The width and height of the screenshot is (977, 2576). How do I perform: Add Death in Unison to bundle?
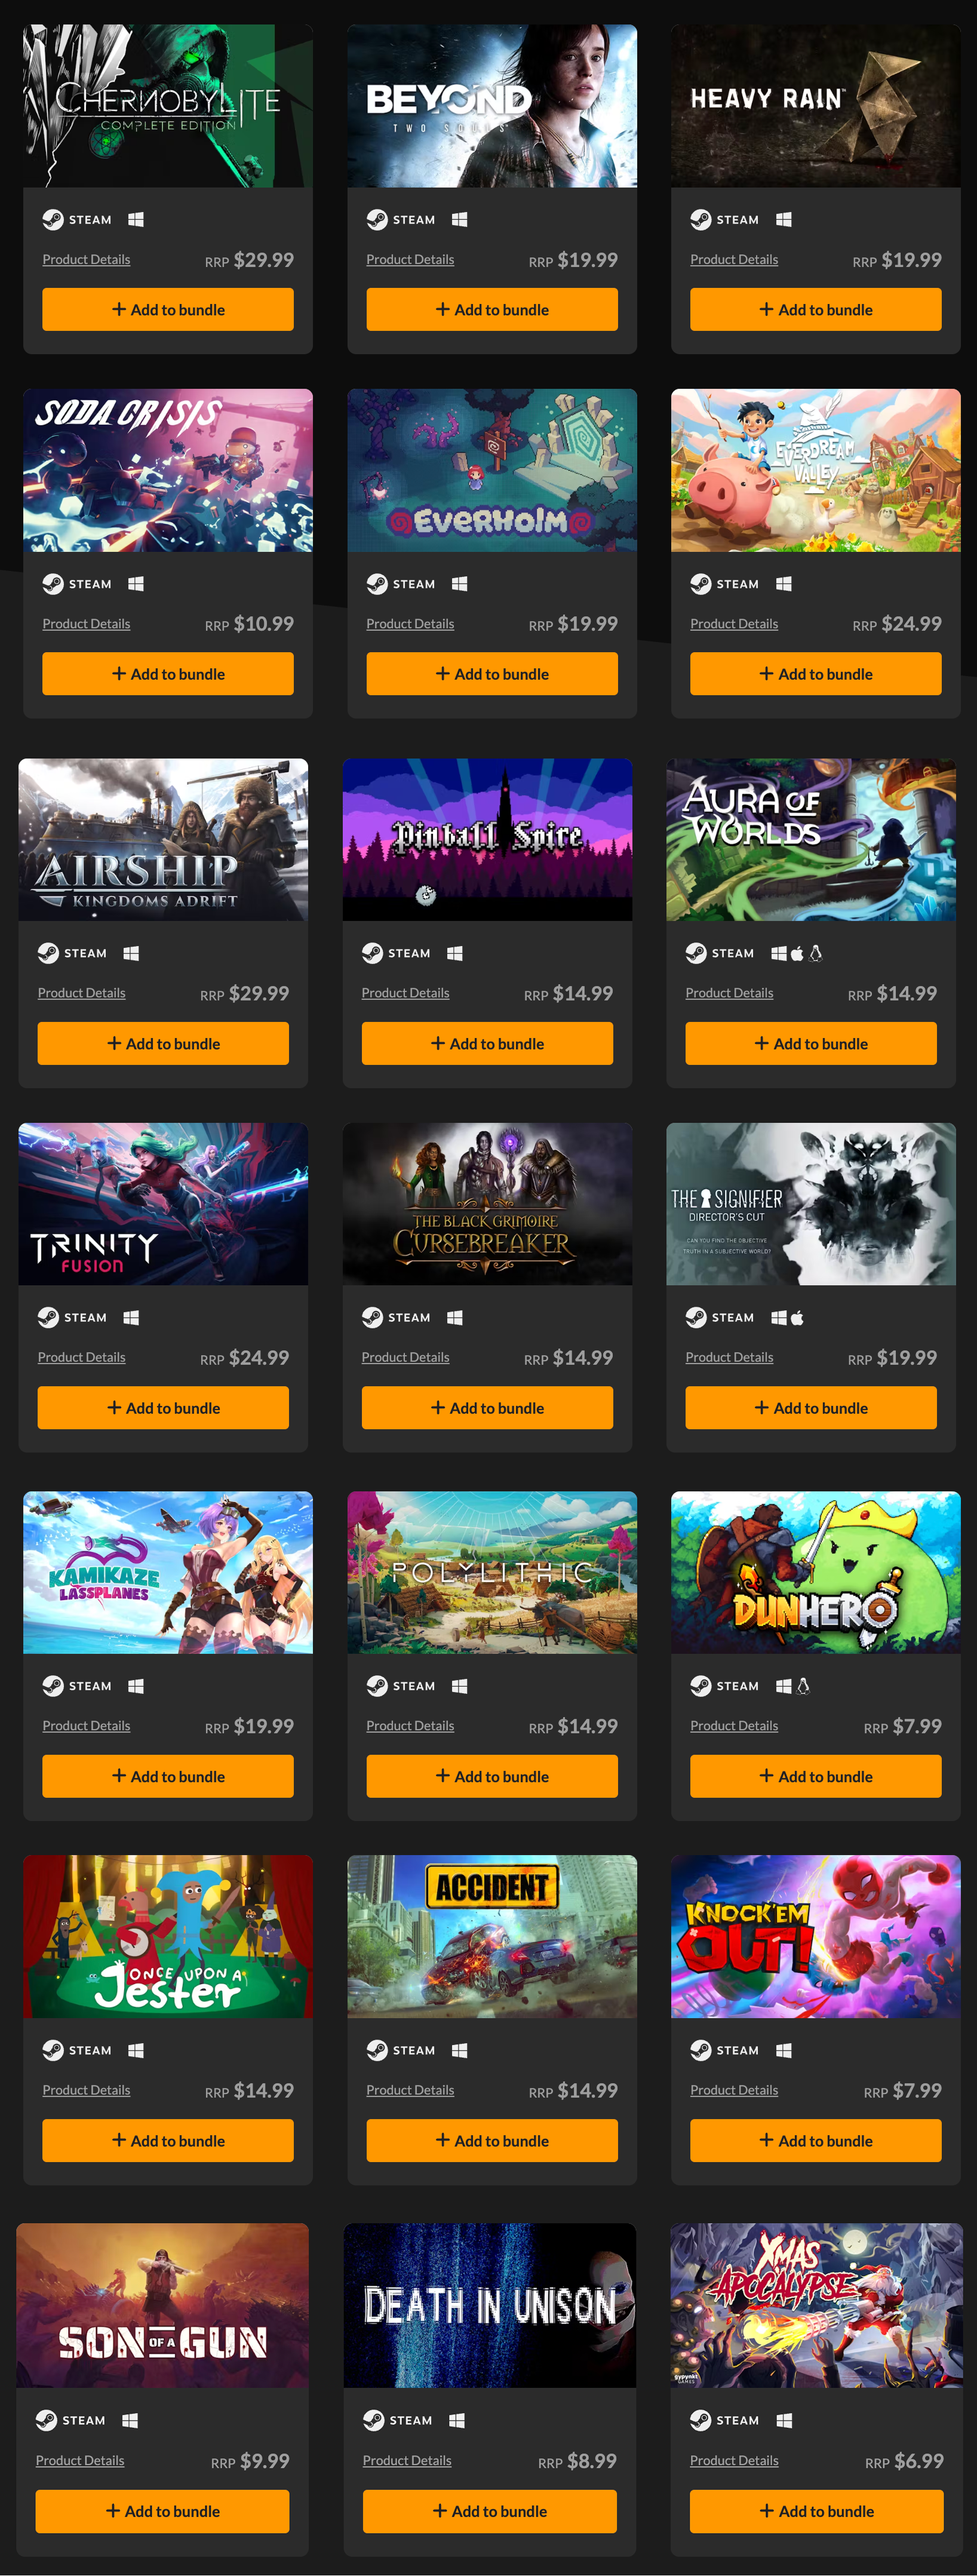pyautogui.click(x=490, y=2511)
